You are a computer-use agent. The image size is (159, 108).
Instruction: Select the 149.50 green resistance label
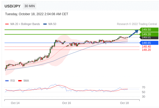(x=149, y=30)
